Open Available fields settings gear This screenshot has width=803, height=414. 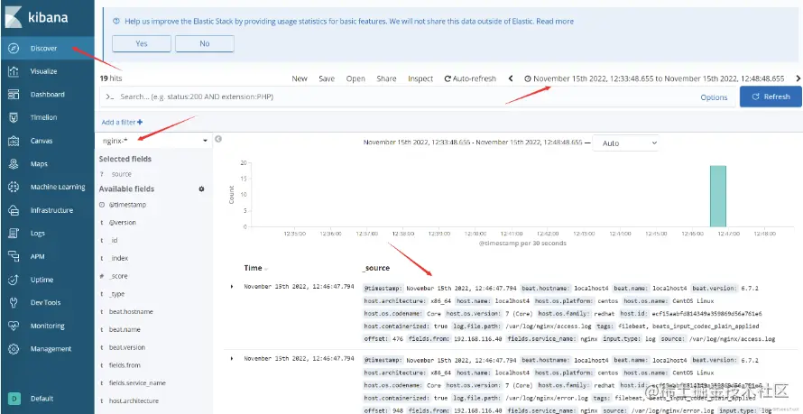[x=201, y=189]
